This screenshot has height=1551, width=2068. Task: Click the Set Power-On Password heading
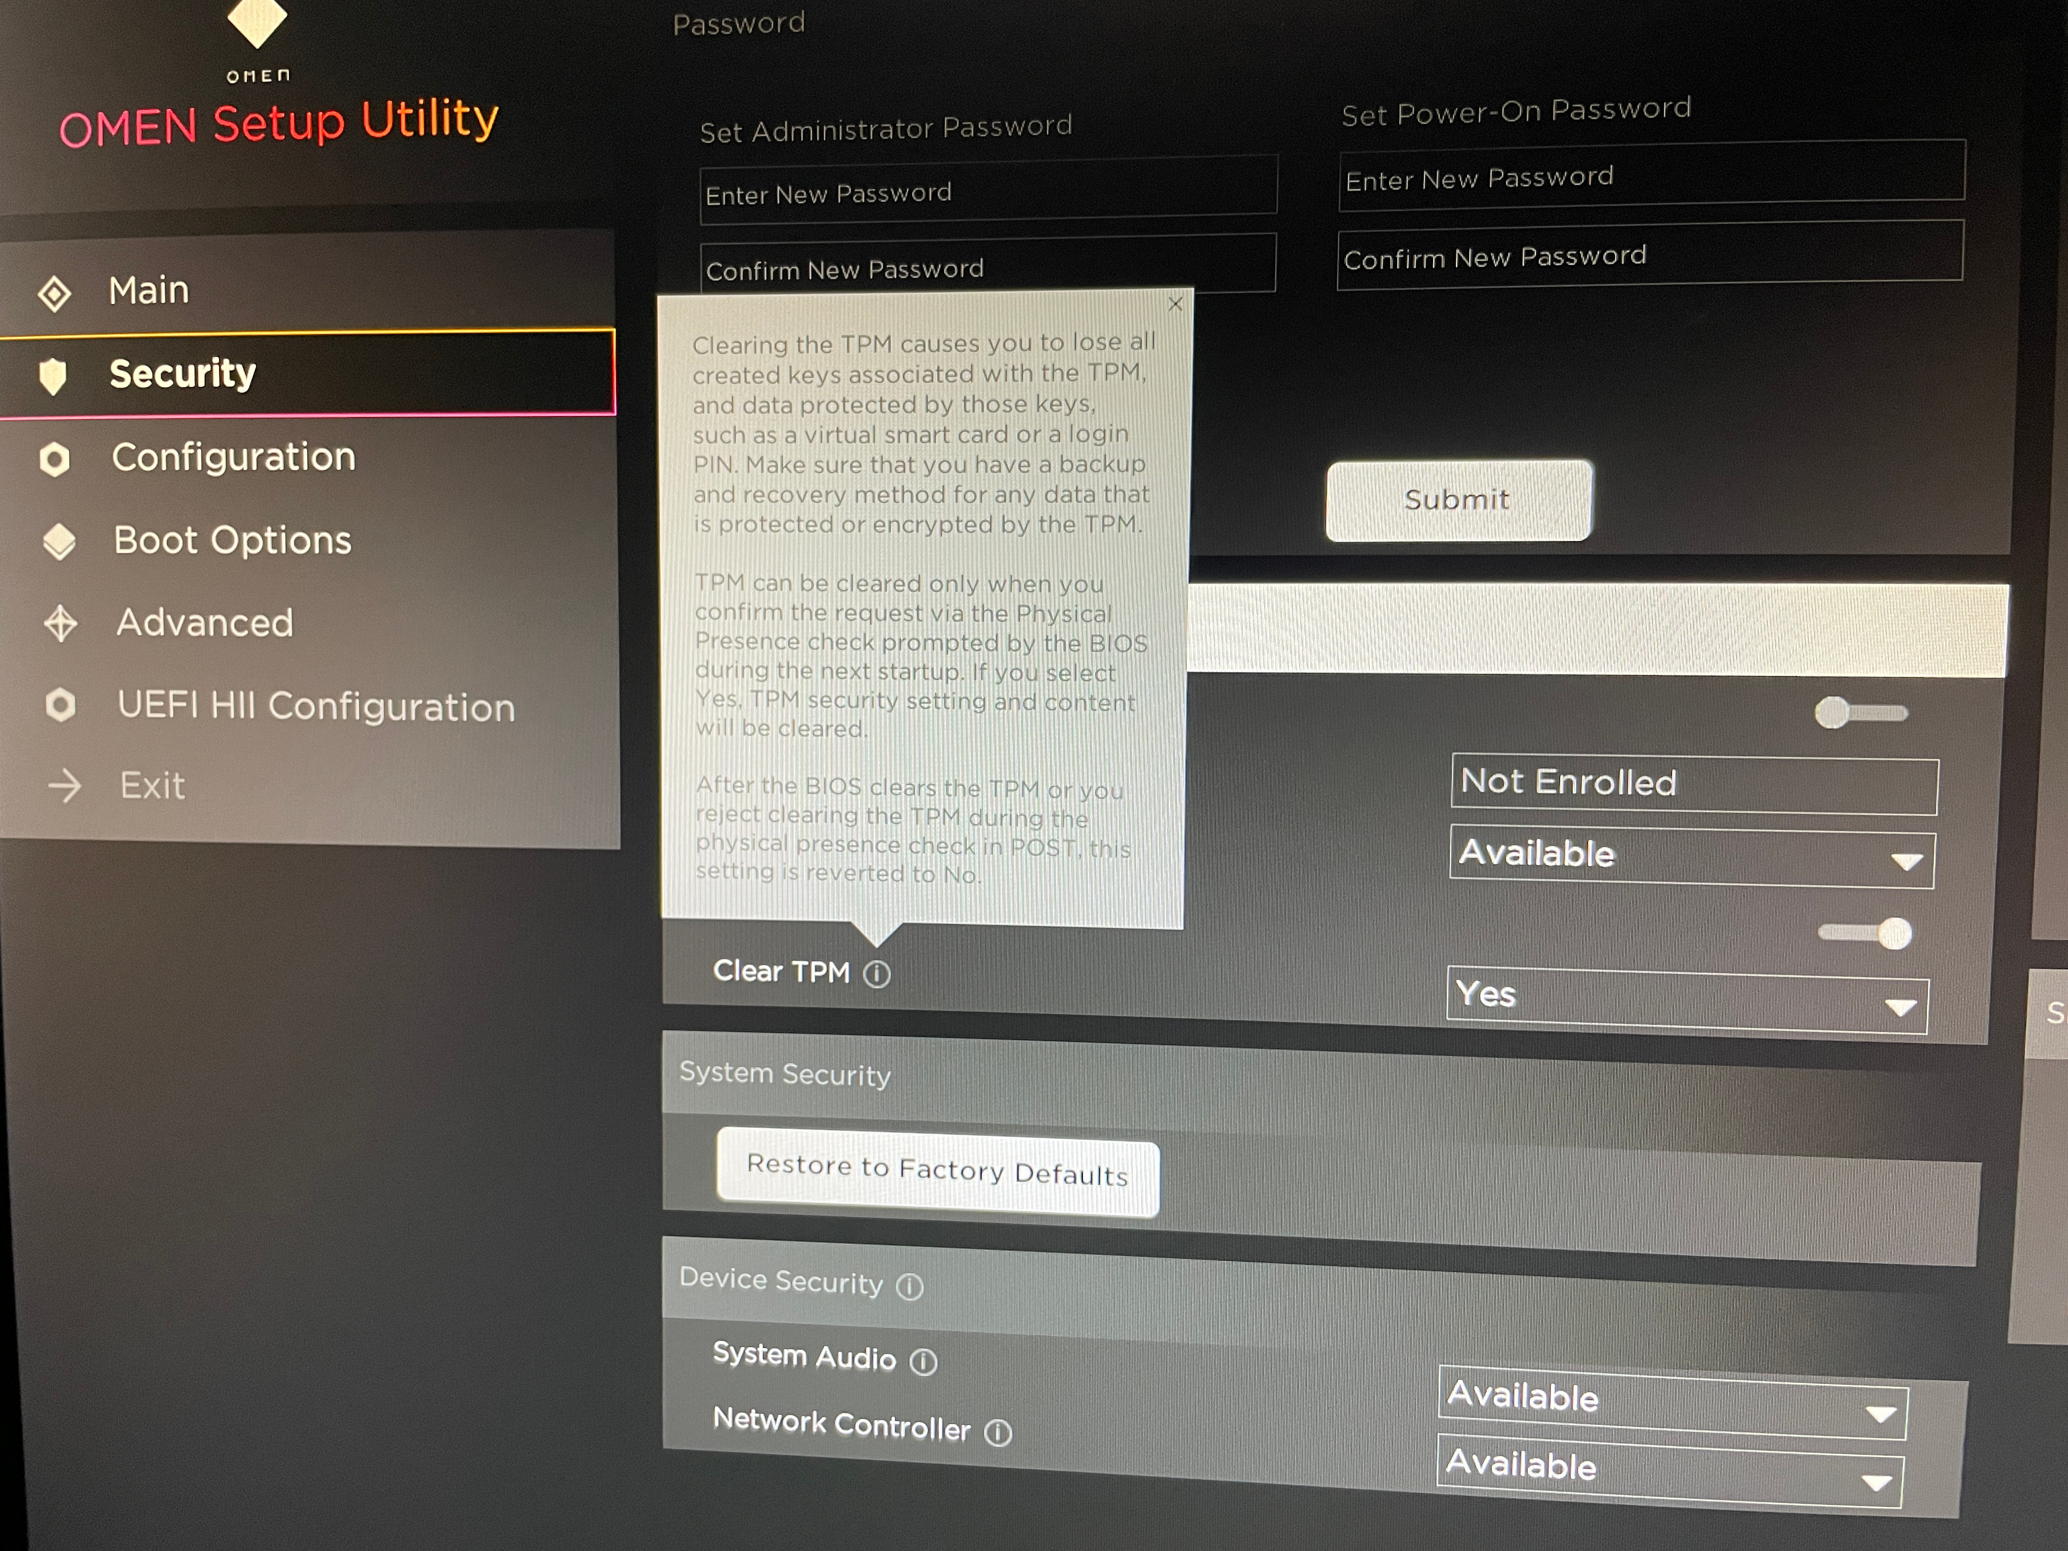(x=1517, y=111)
